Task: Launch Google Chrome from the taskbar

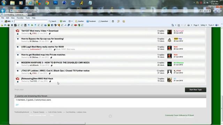Action: (47, 3)
